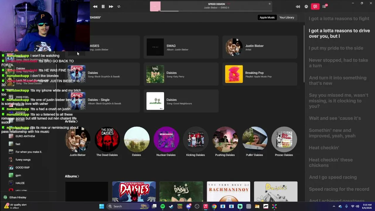Jump to lyric "And I go speed racing"
This screenshot has height=211, width=375.
333,177
